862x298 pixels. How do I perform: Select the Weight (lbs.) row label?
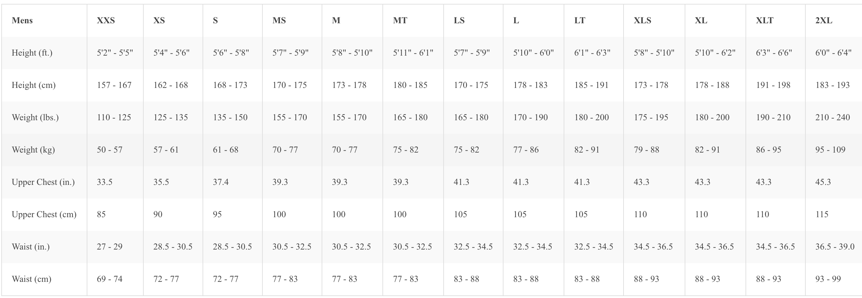pos(35,118)
